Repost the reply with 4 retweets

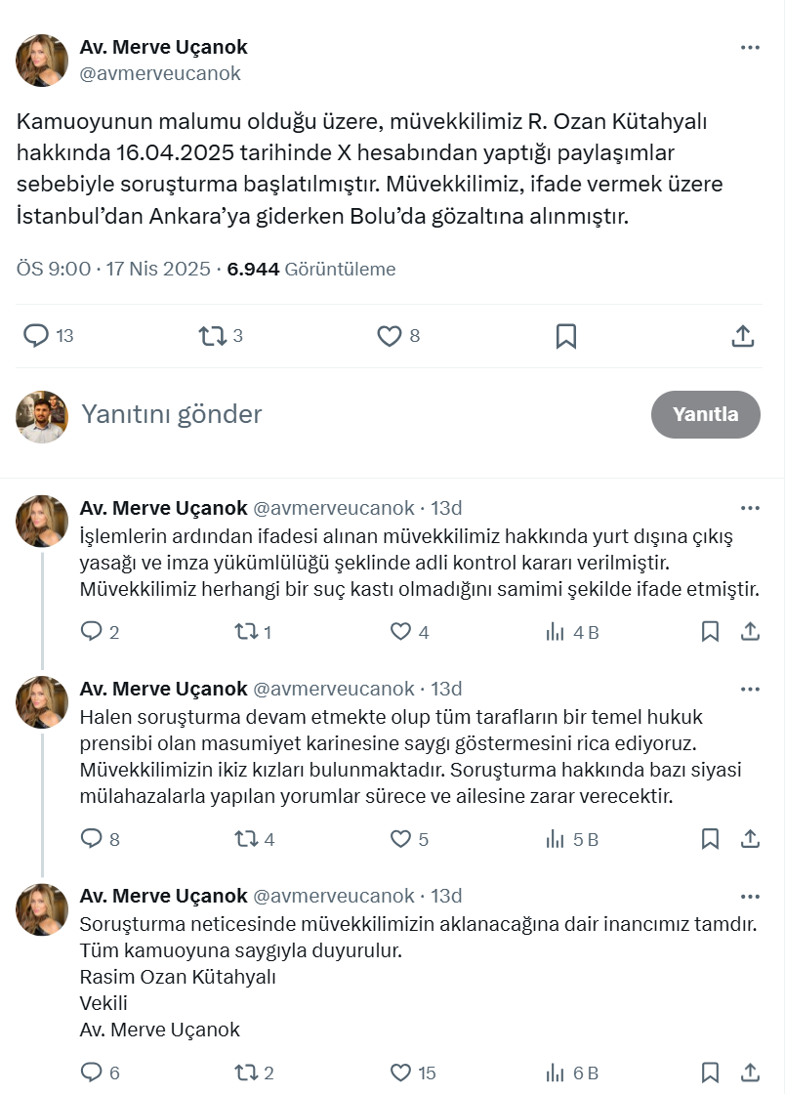point(247,839)
